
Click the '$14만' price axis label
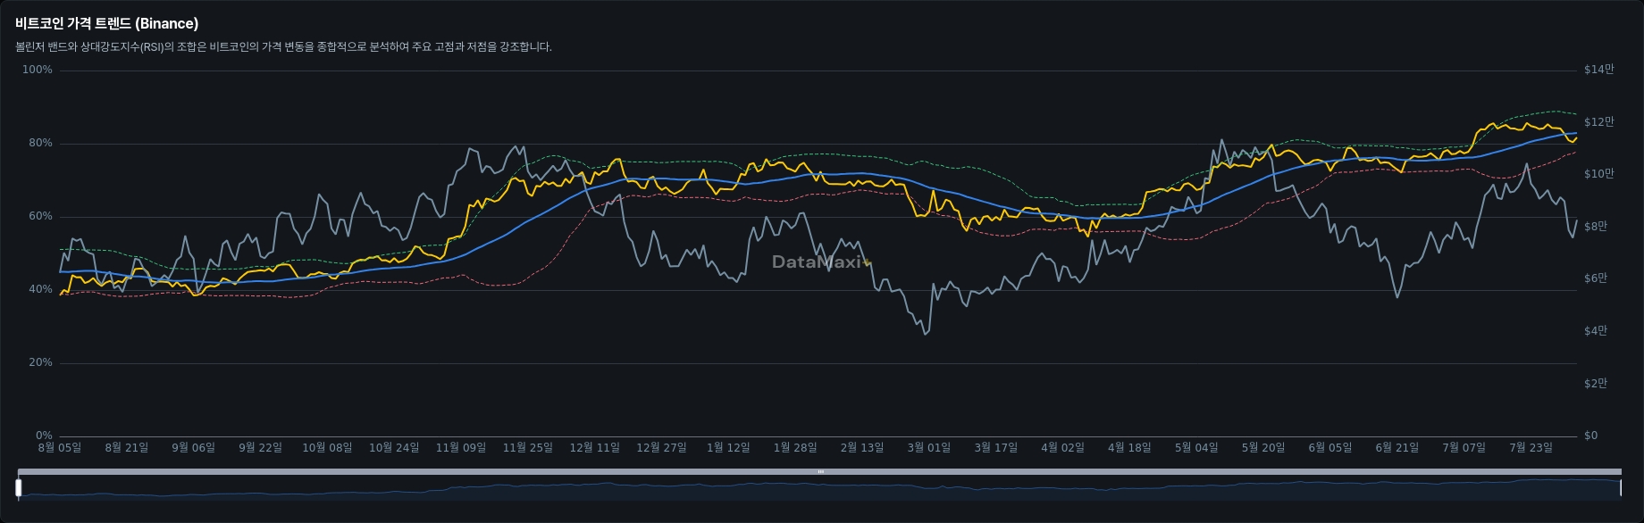1598,70
